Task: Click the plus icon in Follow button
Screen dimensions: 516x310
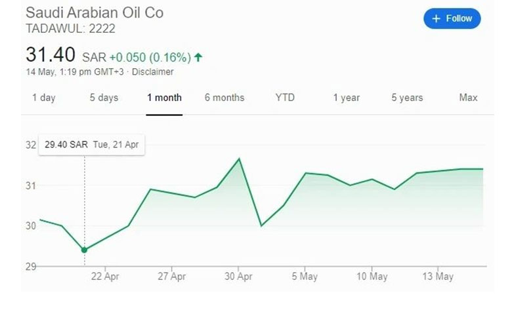Action: [436, 19]
